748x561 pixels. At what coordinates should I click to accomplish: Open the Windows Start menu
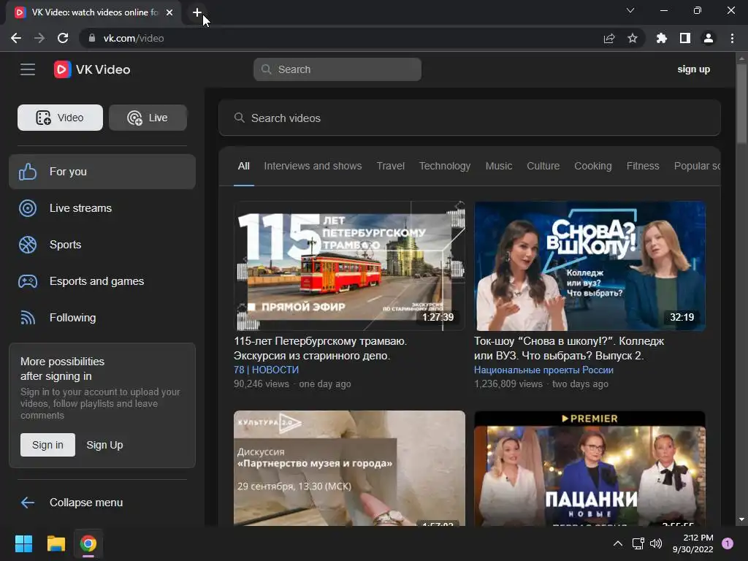pyautogui.click(x=23, y=543)
